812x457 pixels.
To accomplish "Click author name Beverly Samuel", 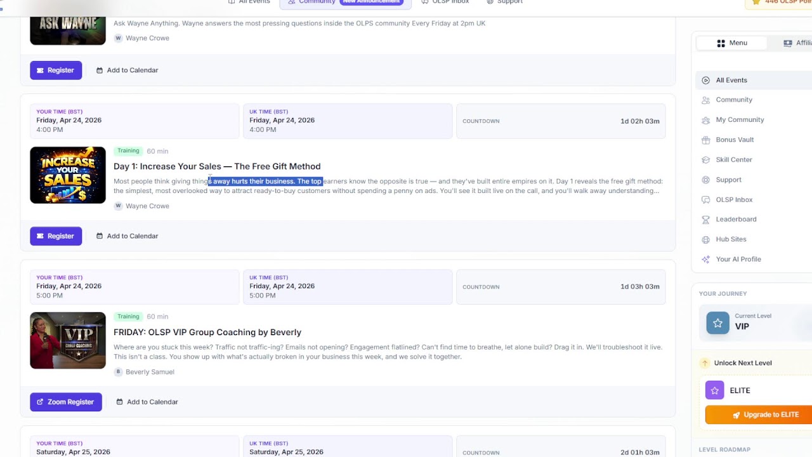I will pos(150,372).
